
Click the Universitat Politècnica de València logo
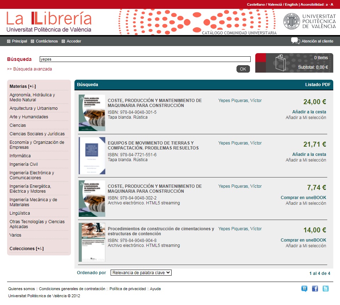click(x=309, y=22)
